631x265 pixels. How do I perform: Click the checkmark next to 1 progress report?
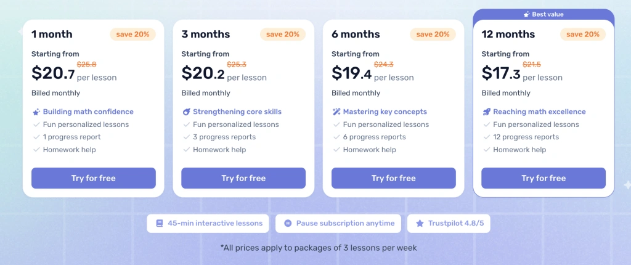click(36, 137)
